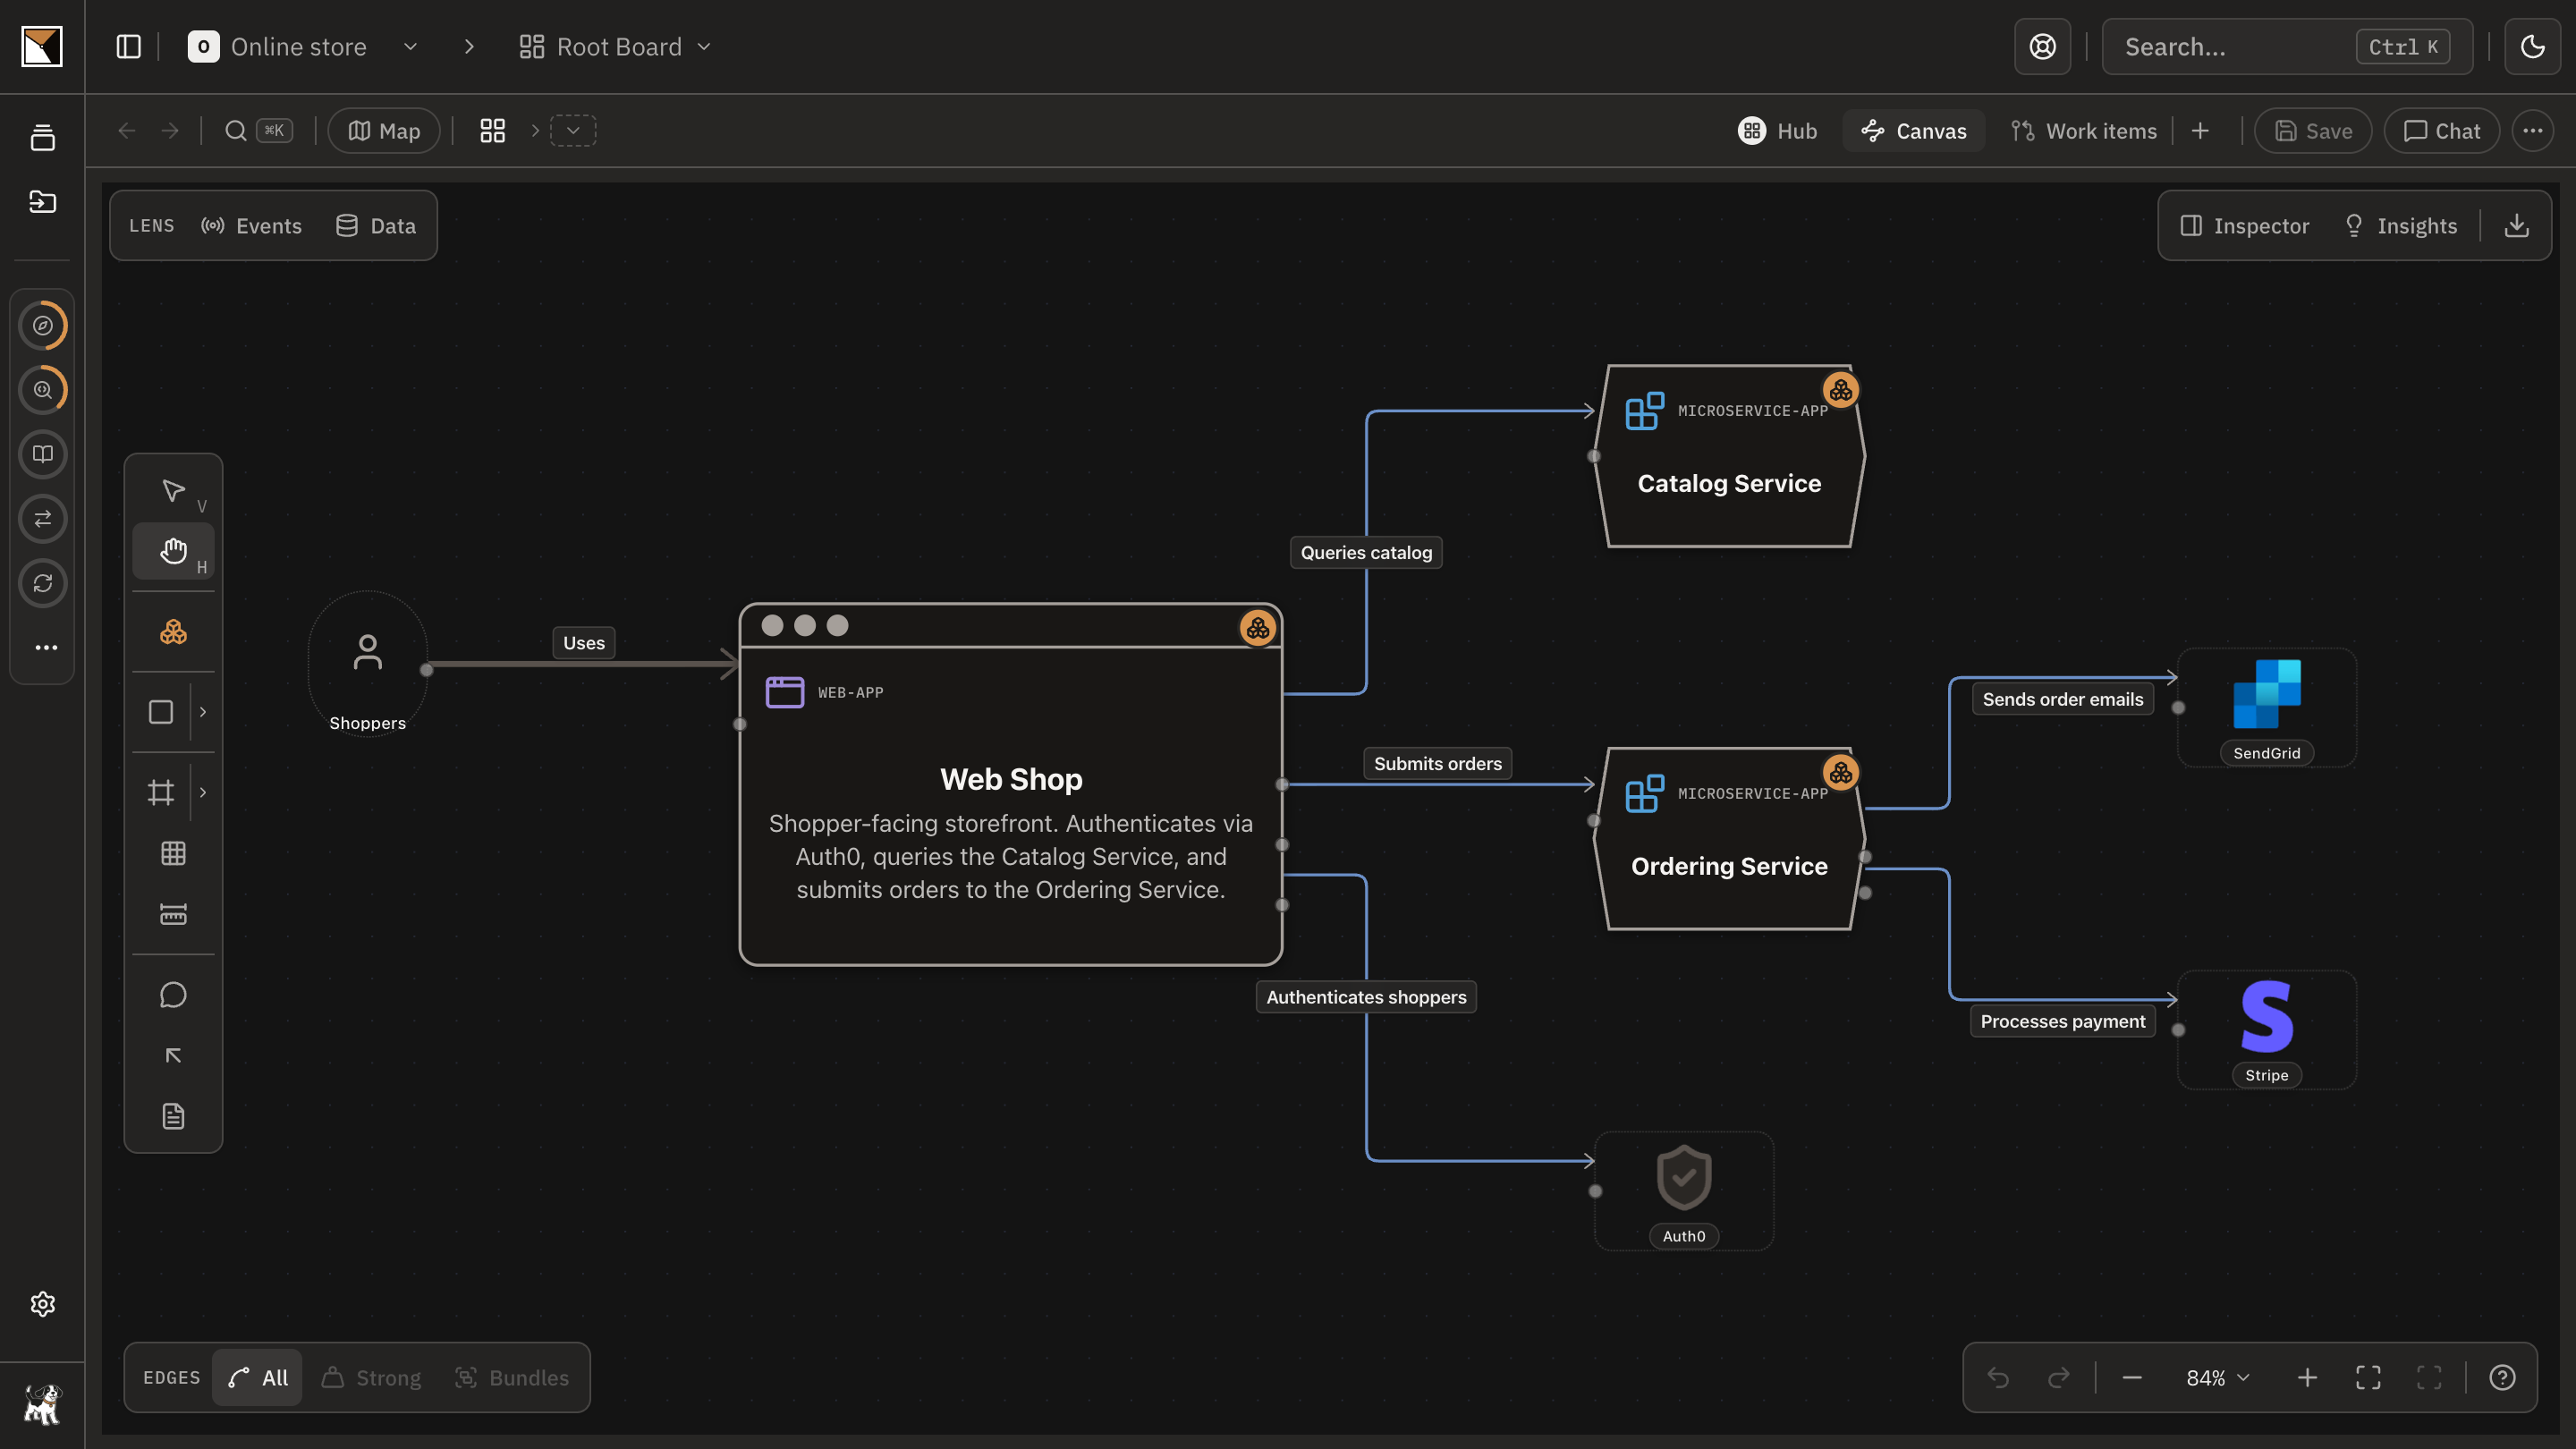Image resolution: width=2576 pixels, height=1449 pixels.
Task: Click the Submits orders edge label
Action: tap(1437, 763)
